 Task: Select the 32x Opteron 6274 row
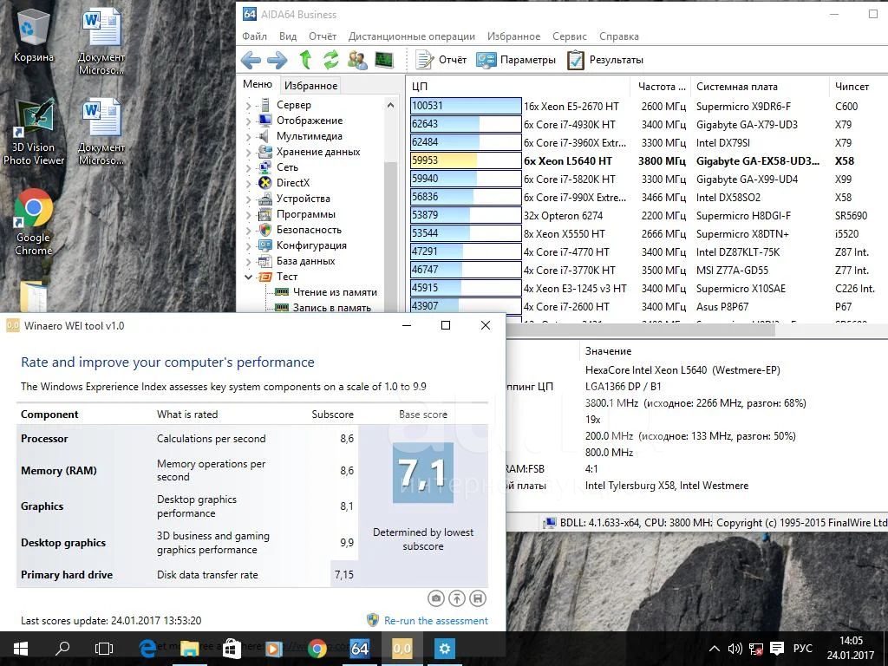click(647, 216)
